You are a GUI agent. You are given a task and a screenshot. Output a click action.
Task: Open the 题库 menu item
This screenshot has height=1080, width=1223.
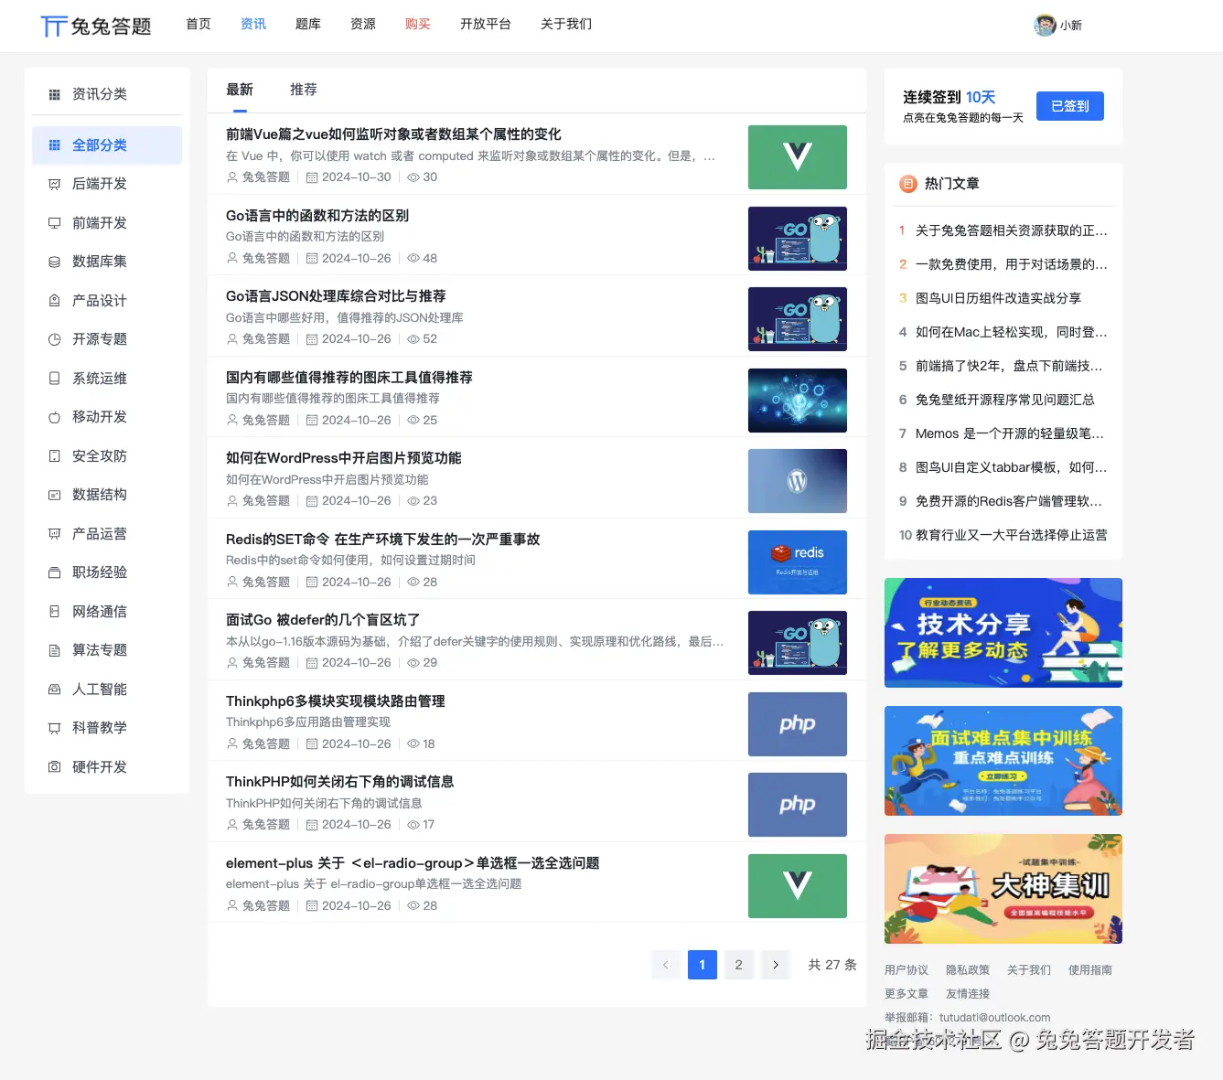[x=307, y=25]
